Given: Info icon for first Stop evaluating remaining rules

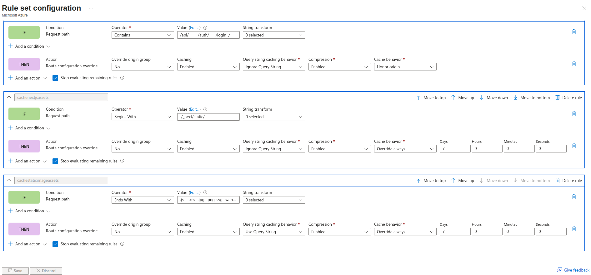Looking at the screenshot, I should [x=122, y=78].
